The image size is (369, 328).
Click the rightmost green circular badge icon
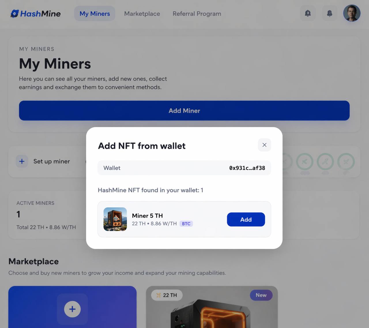tap(346, 162)
